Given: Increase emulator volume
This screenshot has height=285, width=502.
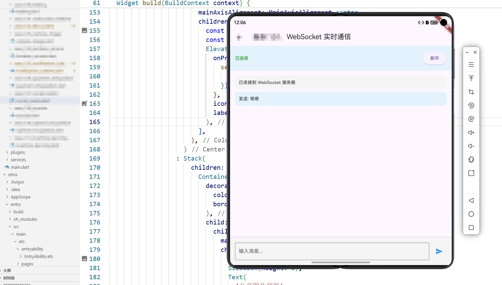Looking at the screenshot, I should (x=471, y=133).
